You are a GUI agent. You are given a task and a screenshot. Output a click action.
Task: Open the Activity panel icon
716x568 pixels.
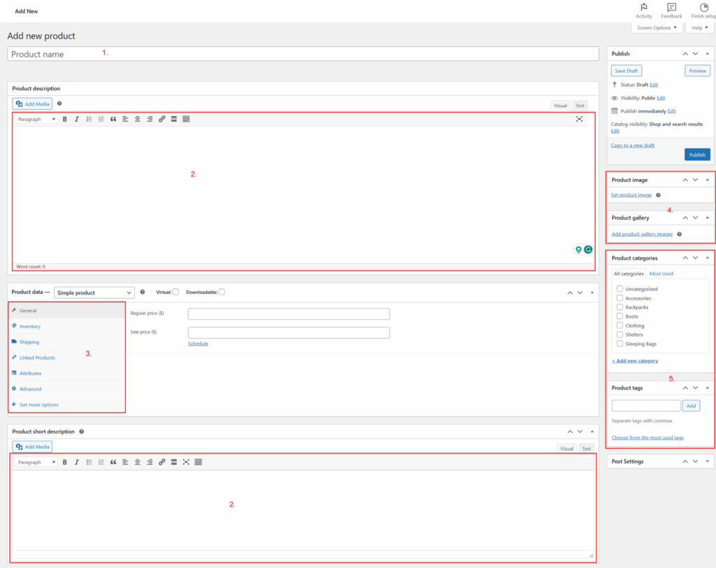point(643,8)
